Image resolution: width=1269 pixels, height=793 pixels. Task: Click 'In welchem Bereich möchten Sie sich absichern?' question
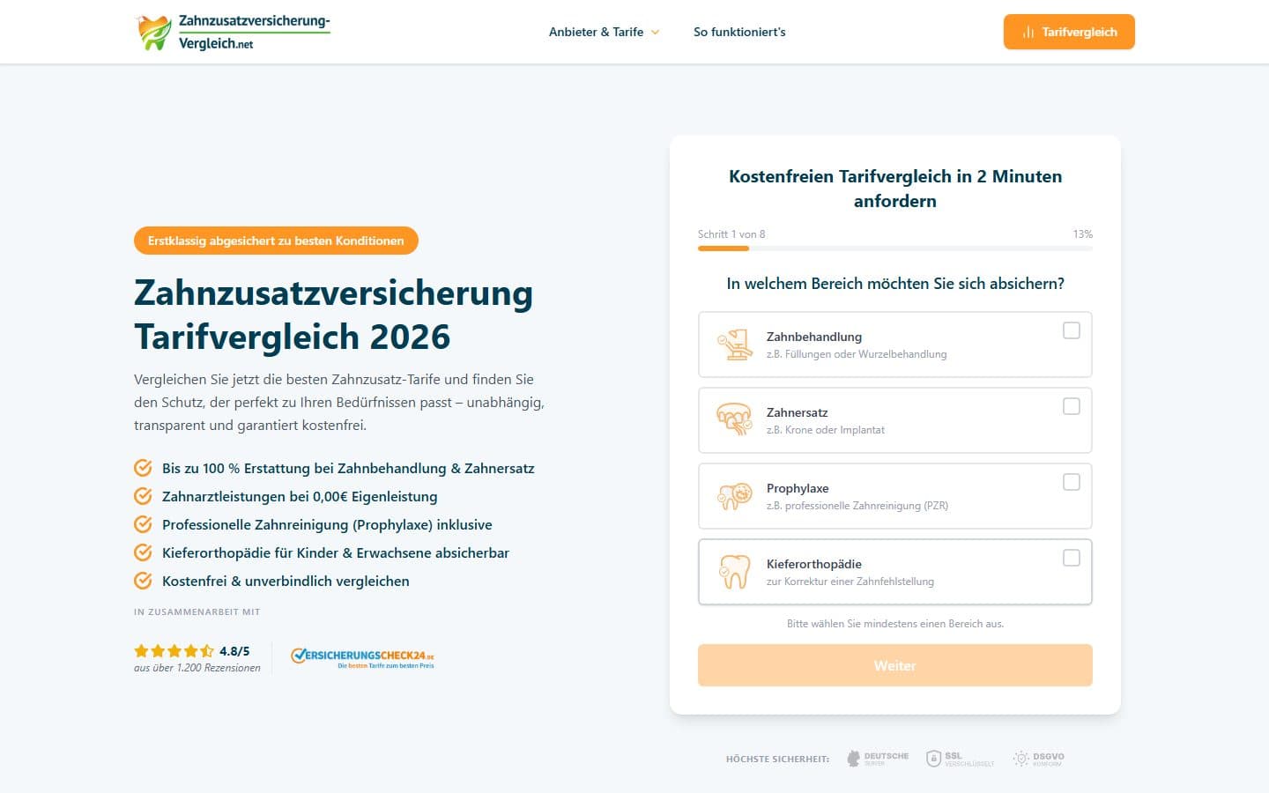tap(895, 284)
